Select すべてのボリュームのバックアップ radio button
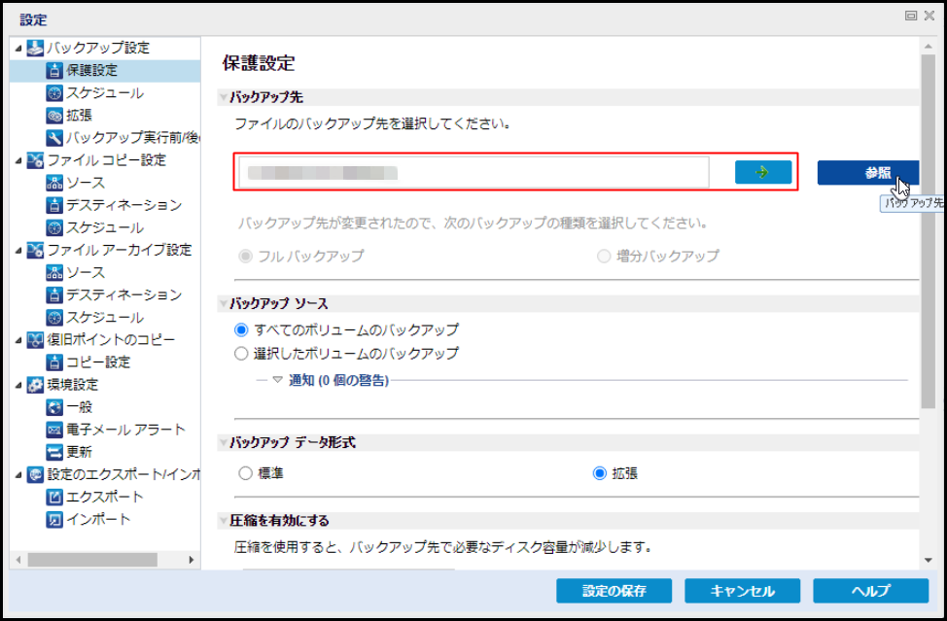The width and height of the screenshot is (947, 621). tap(242, 329)
